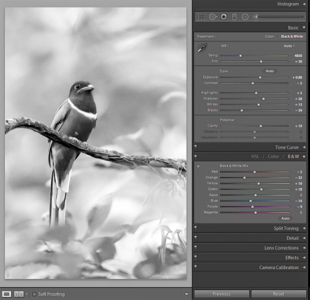Toggle the Tone Curve panel switch
The image size is (310, 300).
tap(195, 147)
